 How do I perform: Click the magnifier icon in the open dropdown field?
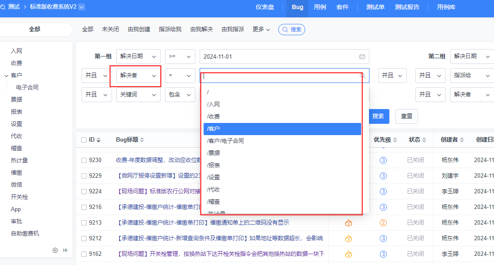click(362, 76)
